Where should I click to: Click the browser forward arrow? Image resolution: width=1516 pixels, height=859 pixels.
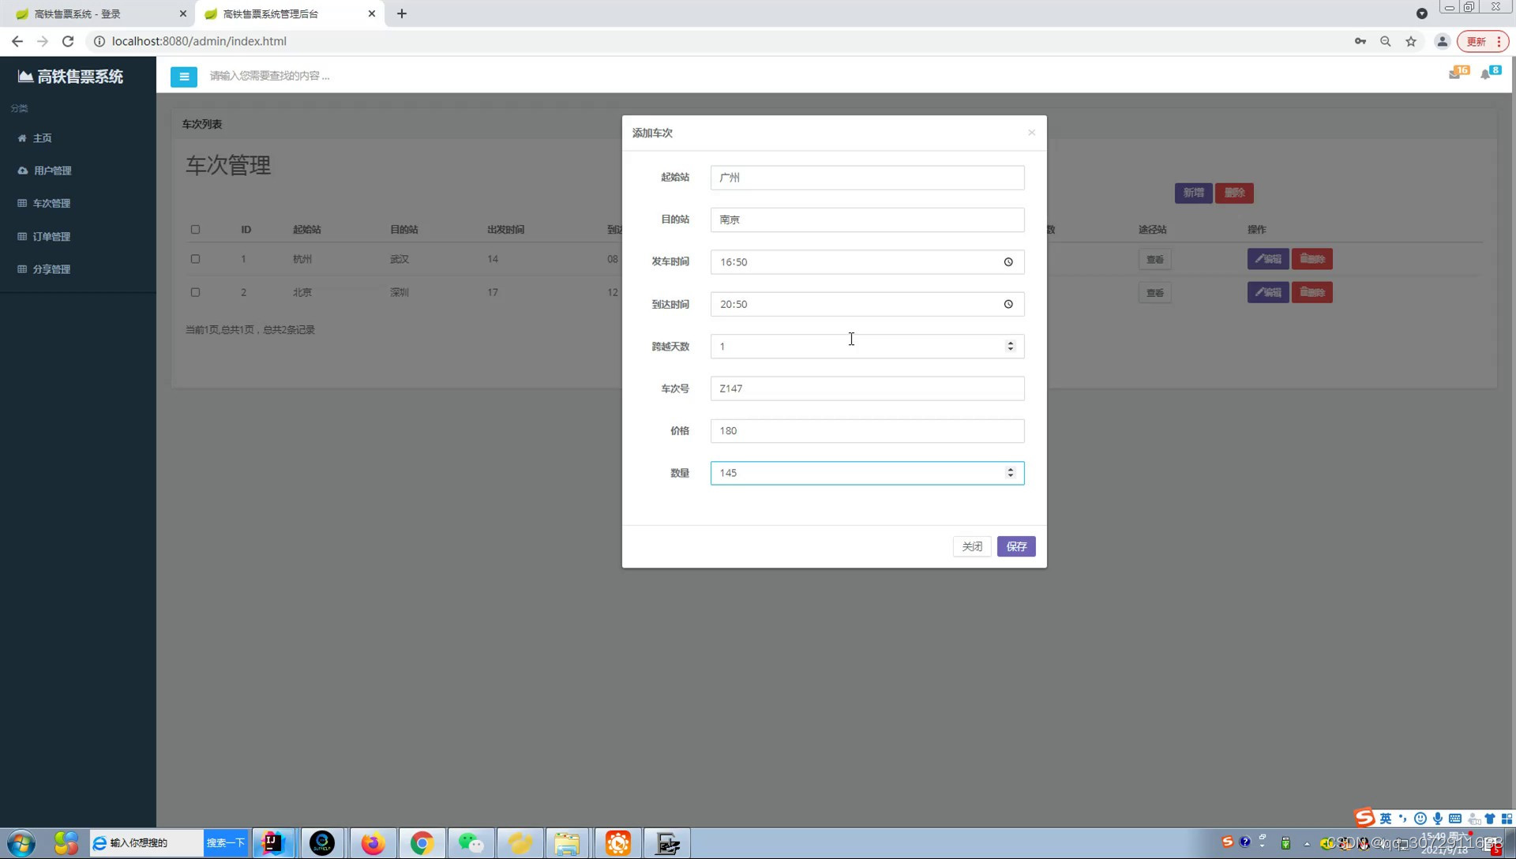[43, 41]
